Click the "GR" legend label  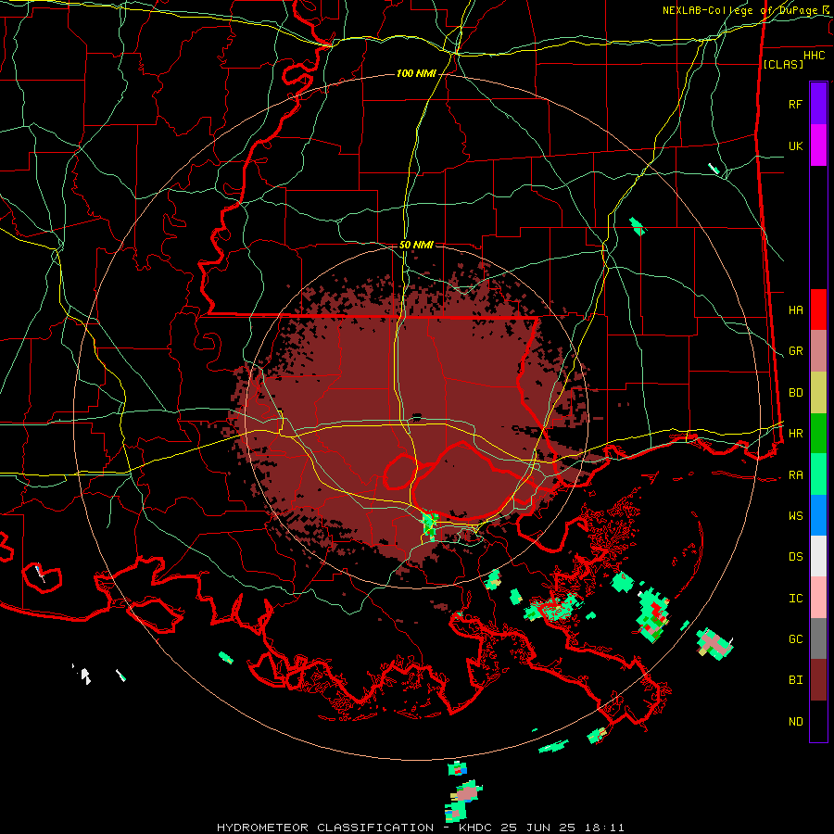point(795,351)
